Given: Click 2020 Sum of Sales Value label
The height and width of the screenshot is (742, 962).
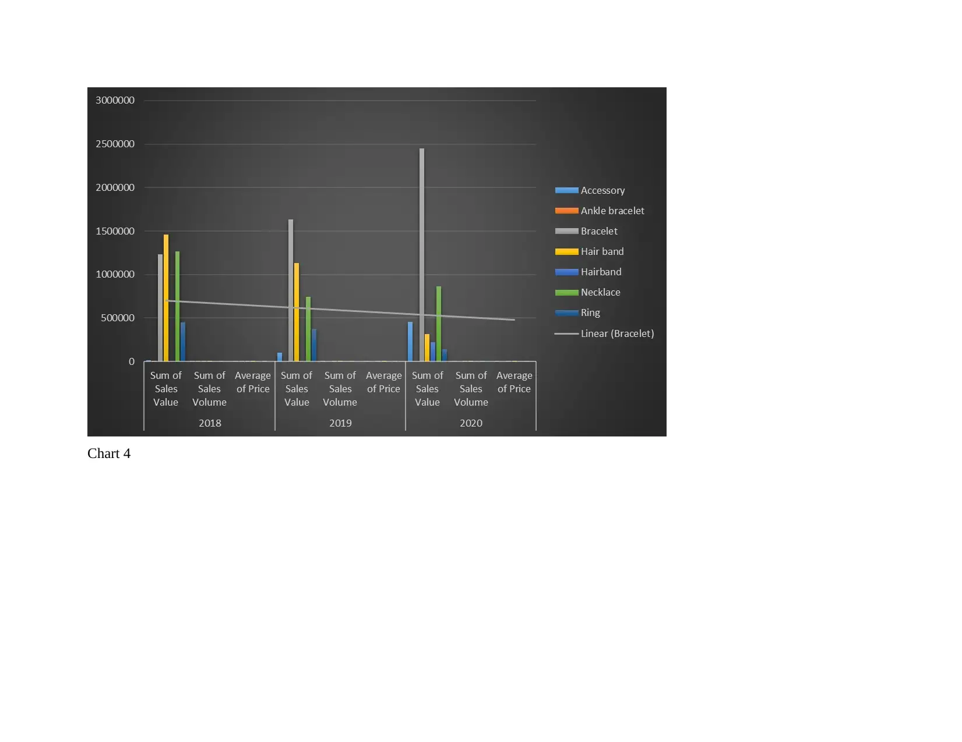Looking at the screenshot, I should tap(427, 389).
